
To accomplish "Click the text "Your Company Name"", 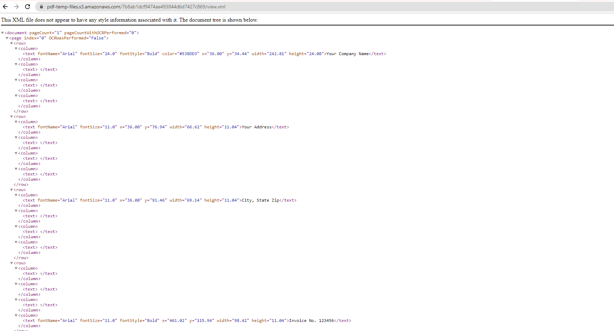I will [348, 54].
